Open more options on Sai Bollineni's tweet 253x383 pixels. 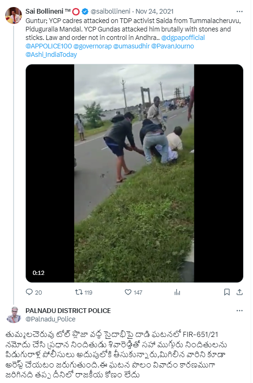pos(239,11)
